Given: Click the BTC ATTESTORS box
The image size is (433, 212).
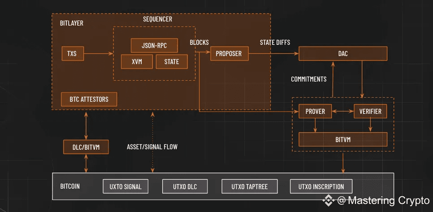Looking at the screenshot, I should click(x=89, y=100).
